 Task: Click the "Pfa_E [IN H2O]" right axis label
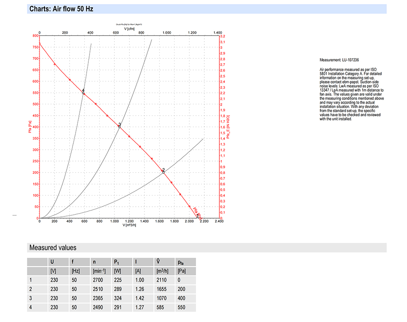click(x=228, y=127)
